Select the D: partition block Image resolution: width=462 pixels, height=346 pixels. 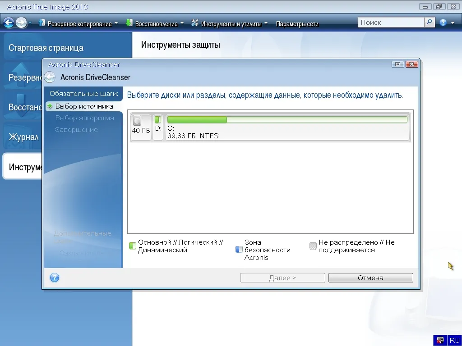(x=158, y=127)
